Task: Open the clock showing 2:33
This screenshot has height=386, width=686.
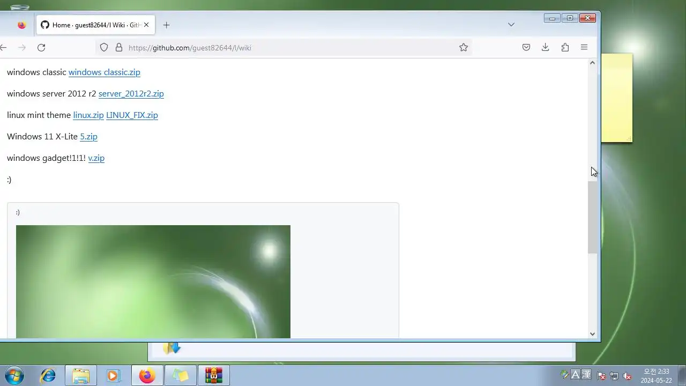Action: coord(657,376)
